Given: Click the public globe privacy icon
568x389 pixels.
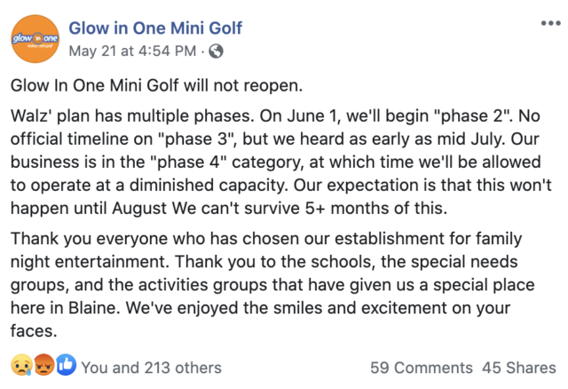Looking at the screenshot, I should [215, 50].
